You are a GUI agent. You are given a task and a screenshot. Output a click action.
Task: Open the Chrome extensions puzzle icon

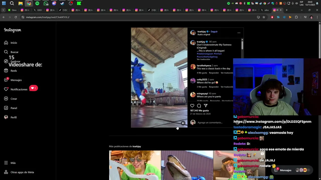pyautogui.click(x=296, y=17)
